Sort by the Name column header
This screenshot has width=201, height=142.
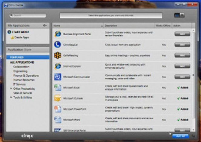pos(78,26)
